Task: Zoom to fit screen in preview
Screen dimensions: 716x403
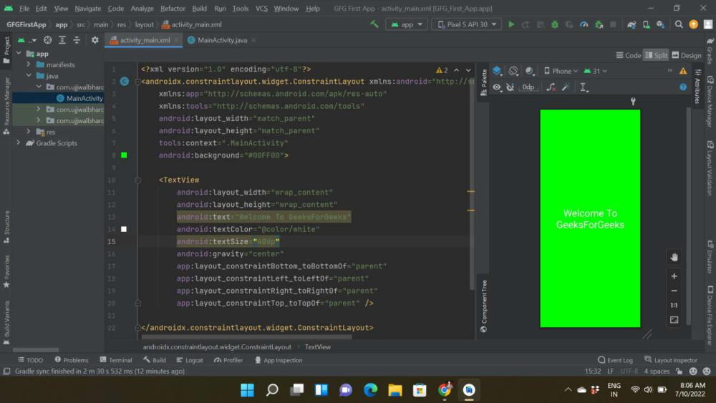Action: (674, 320)
